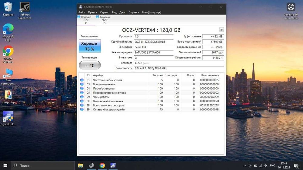Open Microsoft Edge desktop icon
The height and width of the screenshot is (170, 303).
pos(8,32)
